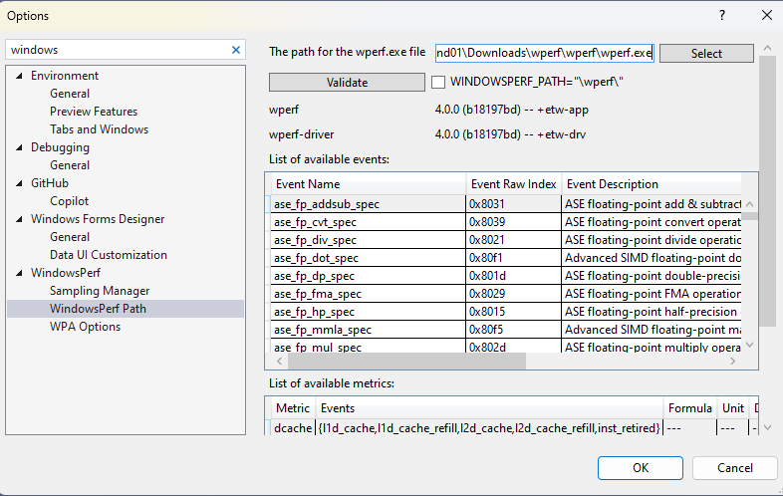Click the Select button for wperf.exe

coord(706,54)
